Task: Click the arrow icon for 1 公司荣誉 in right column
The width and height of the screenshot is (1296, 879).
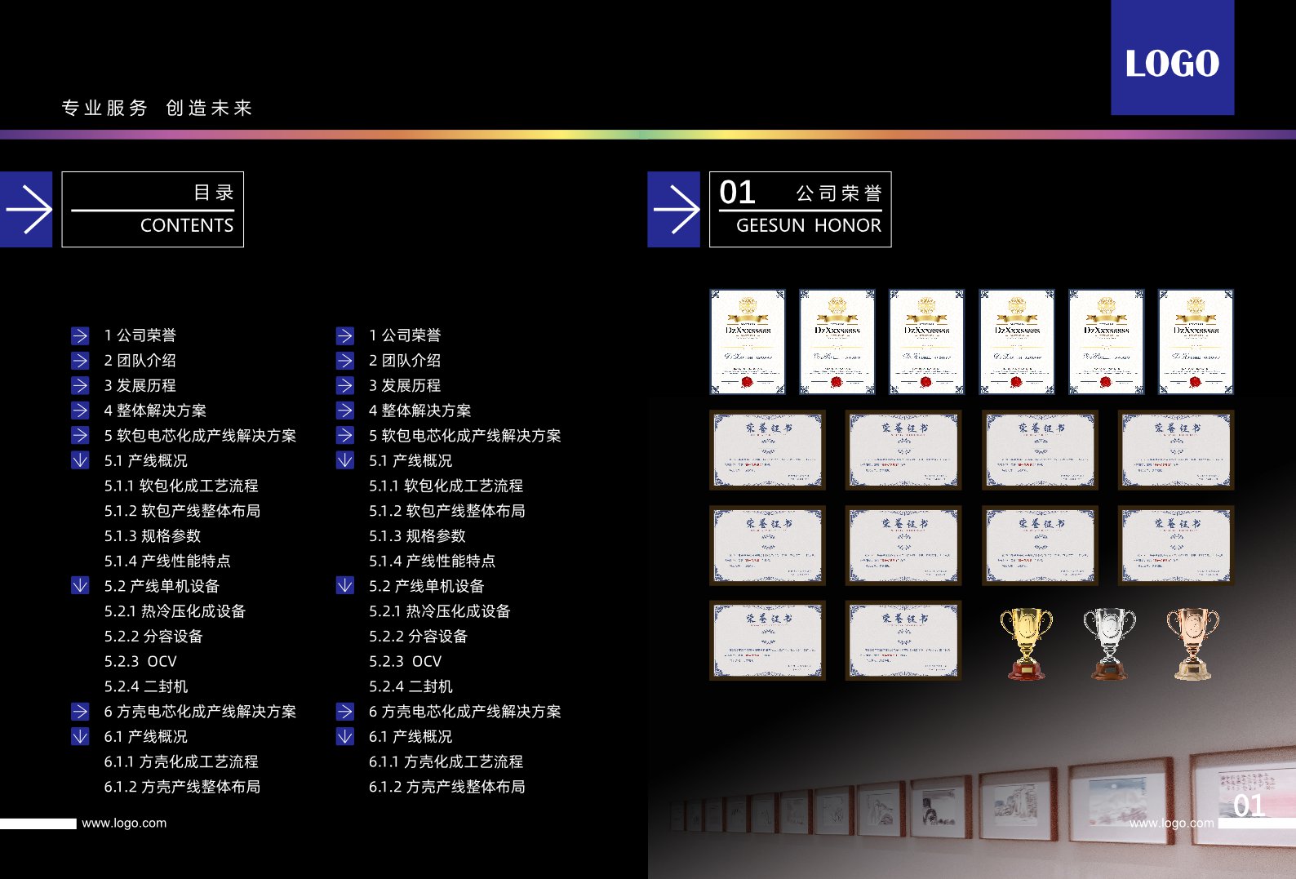Action: coord(345,335)
